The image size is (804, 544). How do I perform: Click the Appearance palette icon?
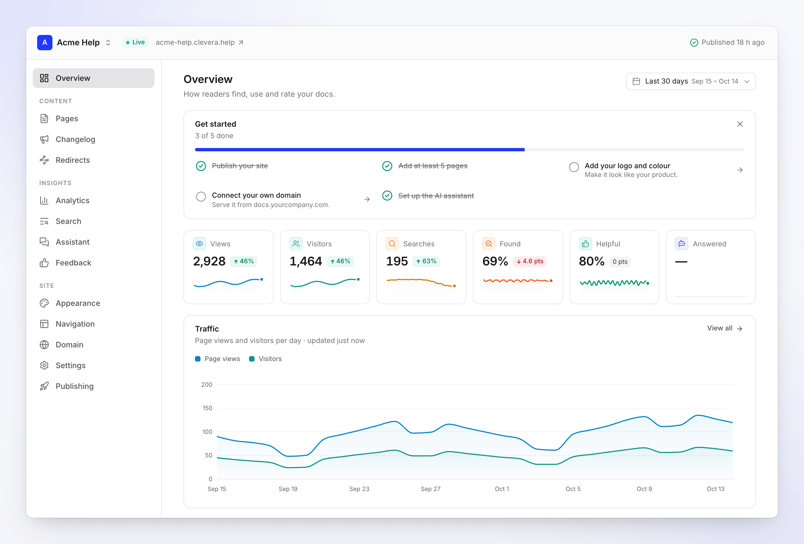(x=44, y=303)
